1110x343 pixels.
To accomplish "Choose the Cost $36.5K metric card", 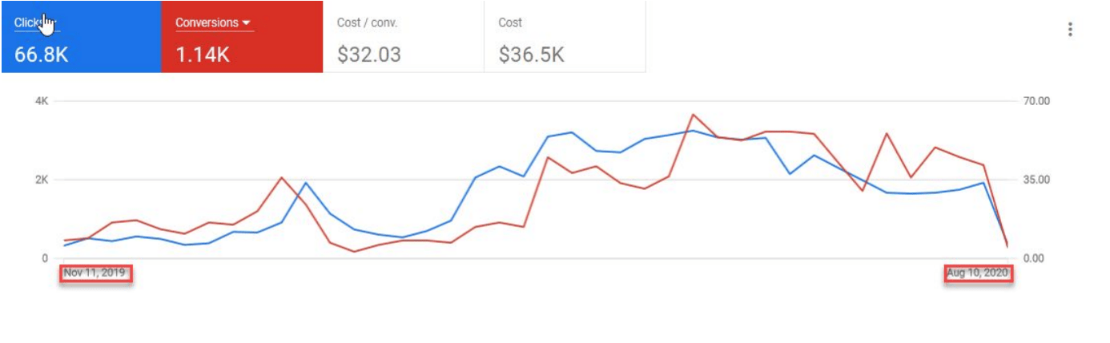I will tap(565, 37).
